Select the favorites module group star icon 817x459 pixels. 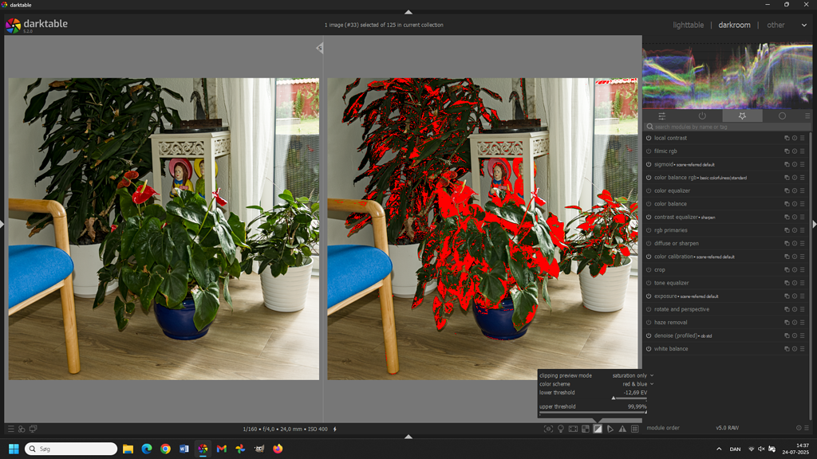[x=742, y=116]
